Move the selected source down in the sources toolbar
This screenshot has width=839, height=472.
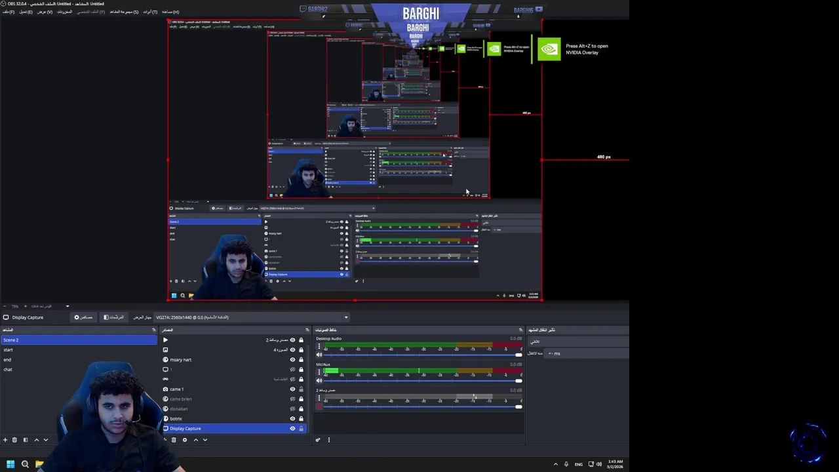(205, 440)
